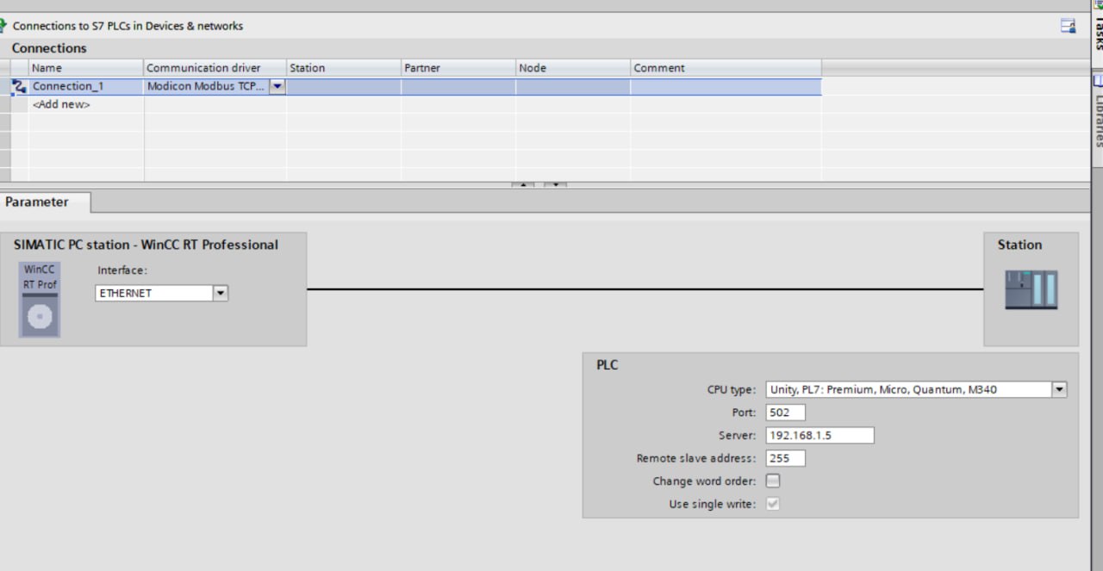Click the Node column header
The width and height of the screenshot is (1103, 571).
tap(573, 68)
